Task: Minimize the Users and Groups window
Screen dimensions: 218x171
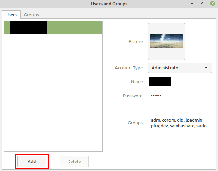Action: [x=192, y=3]
